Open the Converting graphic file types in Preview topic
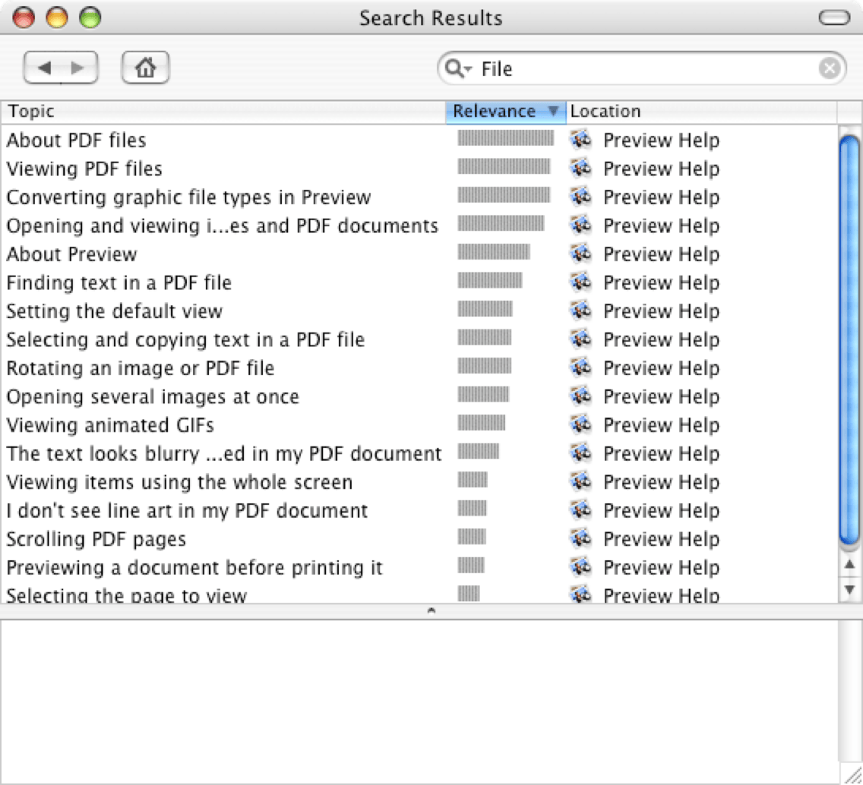This screenshot has height=785, width=863. tap(188, 197)
